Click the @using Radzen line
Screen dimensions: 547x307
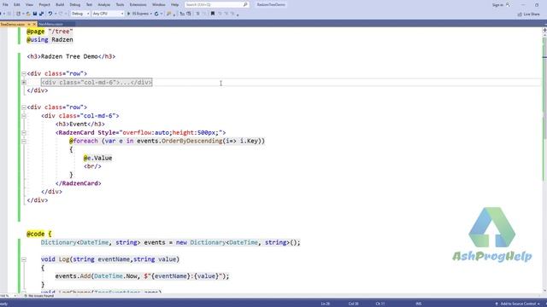[x=50, y=40]
